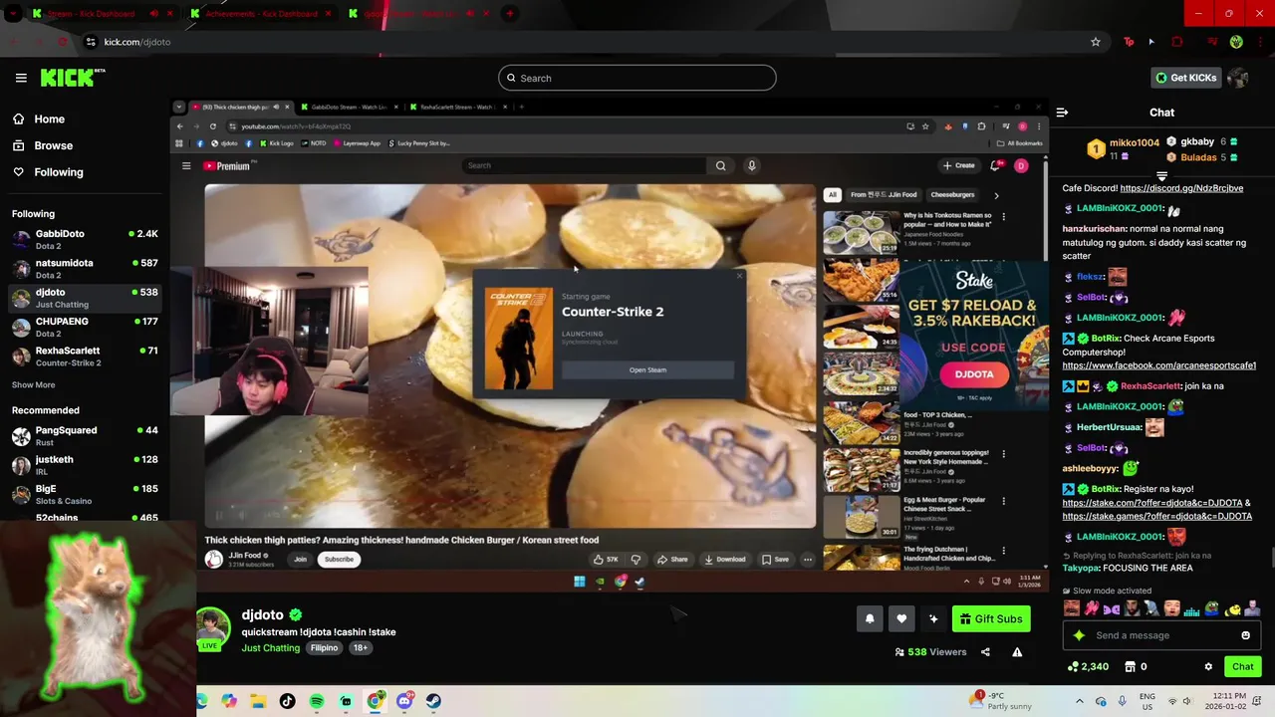Click the green Chat send button
The width and height of the screenshot is (1275, 717).
click(x=1243, y=666)
